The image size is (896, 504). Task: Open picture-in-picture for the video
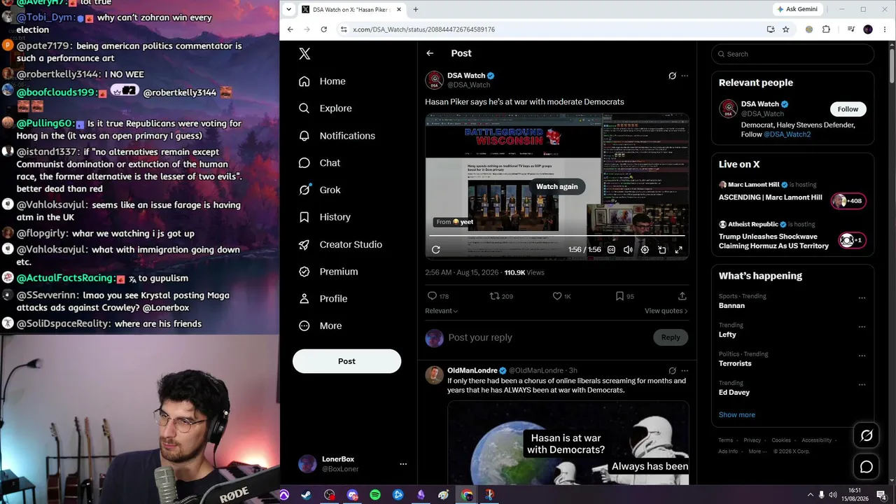(x=661, y=250)
